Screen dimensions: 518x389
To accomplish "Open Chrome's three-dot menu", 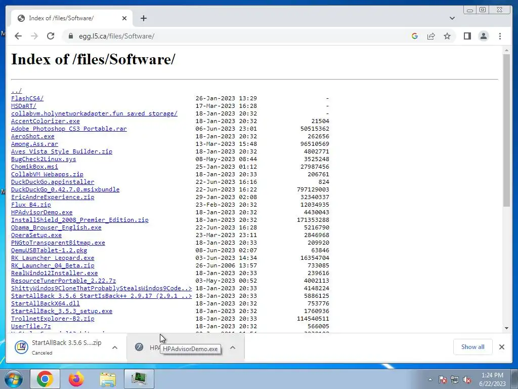I will point(500,36).
